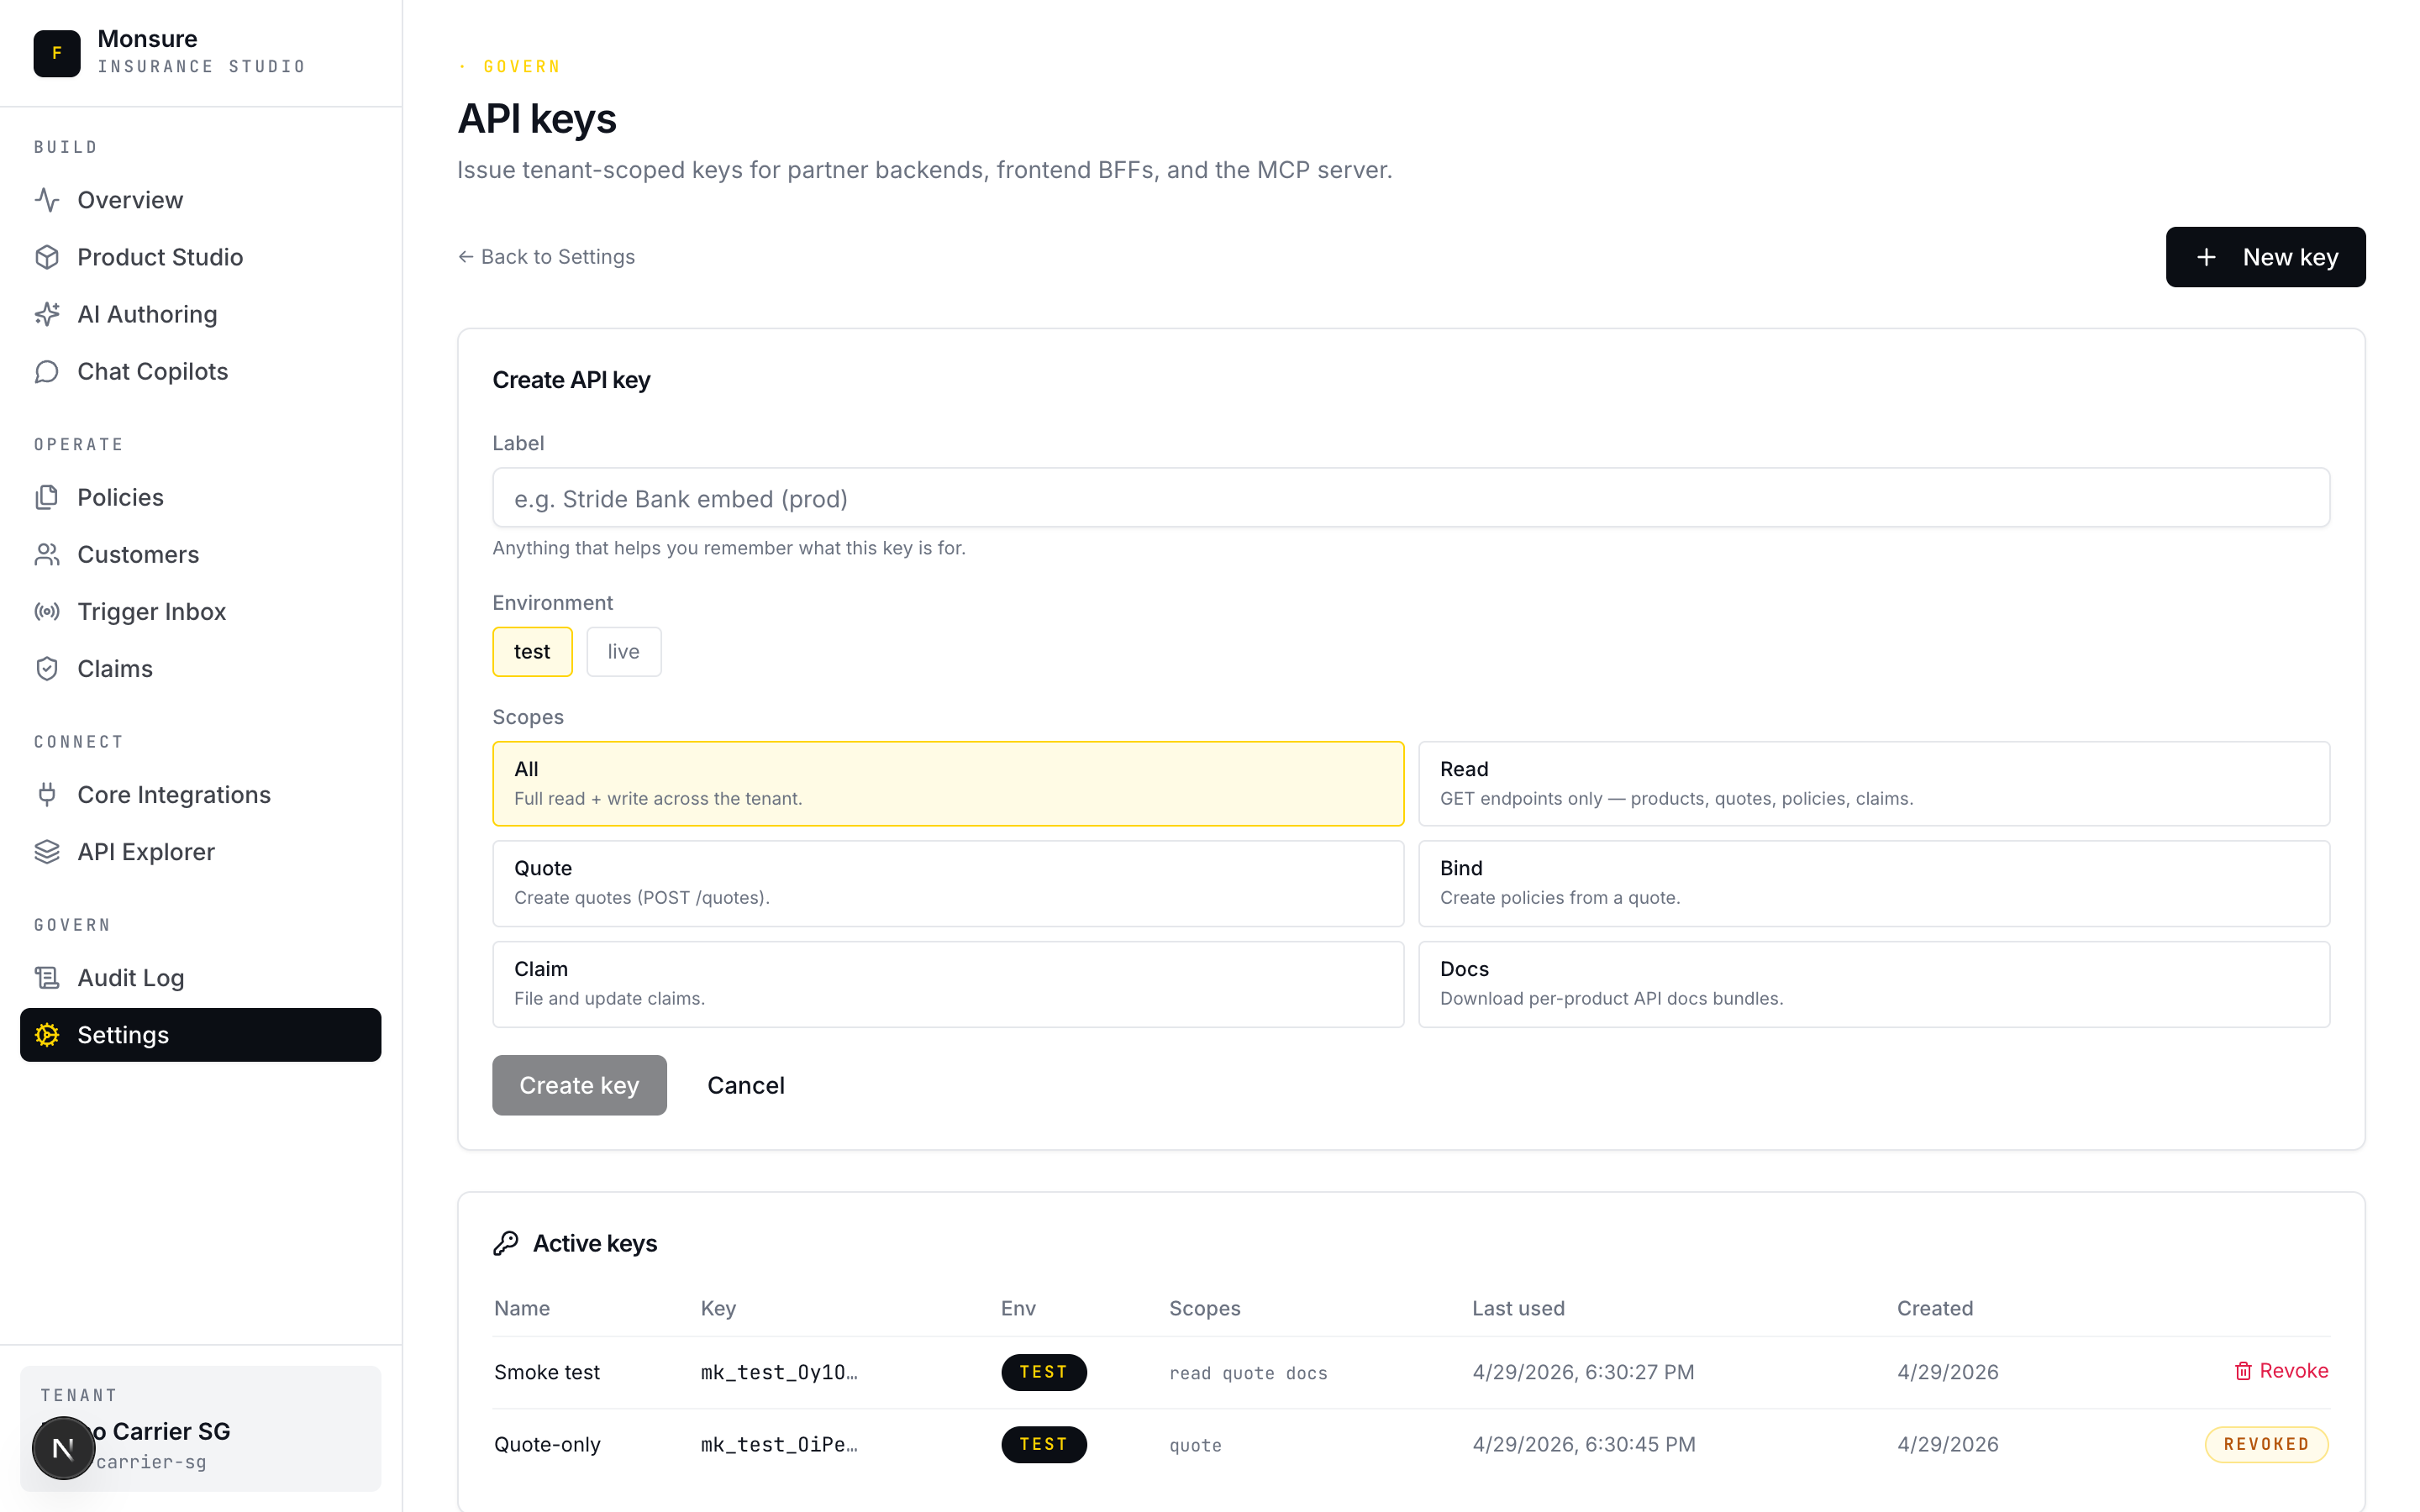Go to Policies in the sidebar
Screen dimensions: 2420x1512
click(x=120, y=497)
